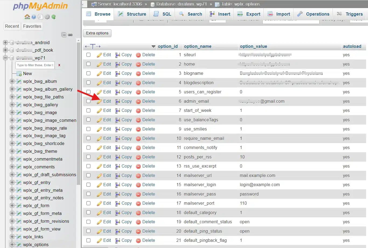Click the Copy icon for the blogname row
Screen dimensions: 368x248
[x=118, y=74]
